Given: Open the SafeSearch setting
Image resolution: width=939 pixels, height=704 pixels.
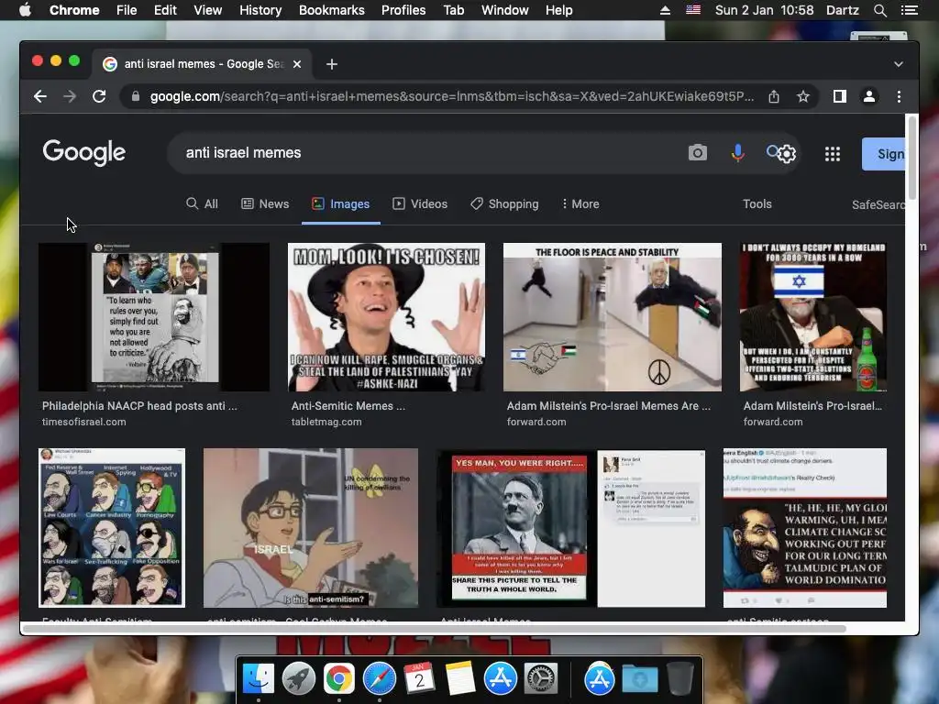Looking at the screenshot, I should click(x=878, y=204).
